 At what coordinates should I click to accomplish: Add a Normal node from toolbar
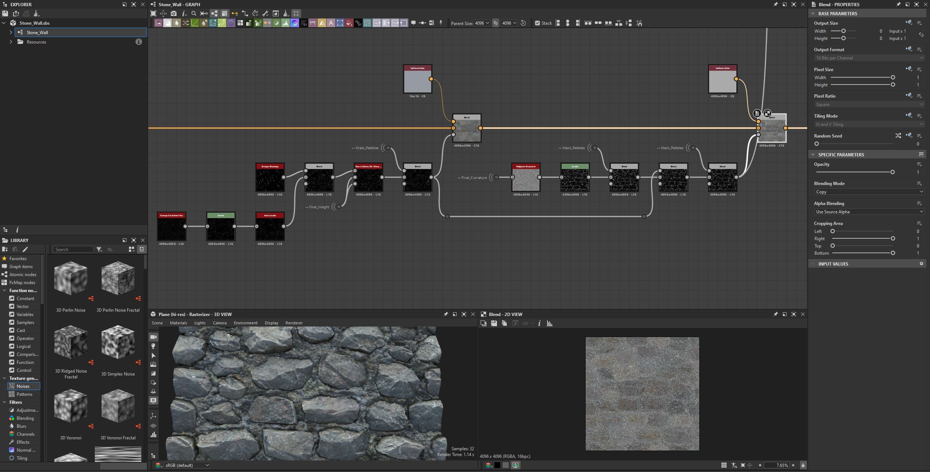(x=295, y=23)
